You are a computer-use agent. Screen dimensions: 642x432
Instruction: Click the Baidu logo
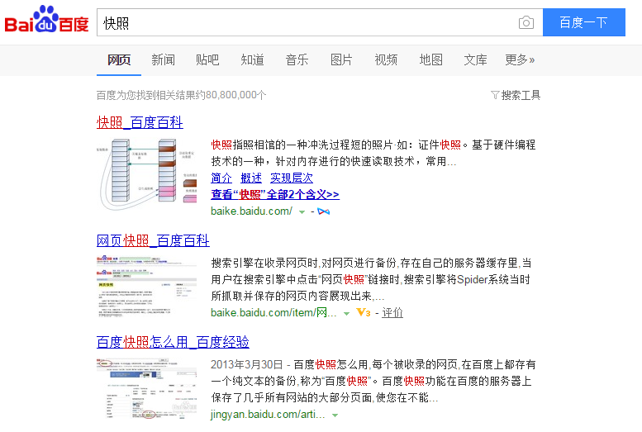tap(46, 22)
